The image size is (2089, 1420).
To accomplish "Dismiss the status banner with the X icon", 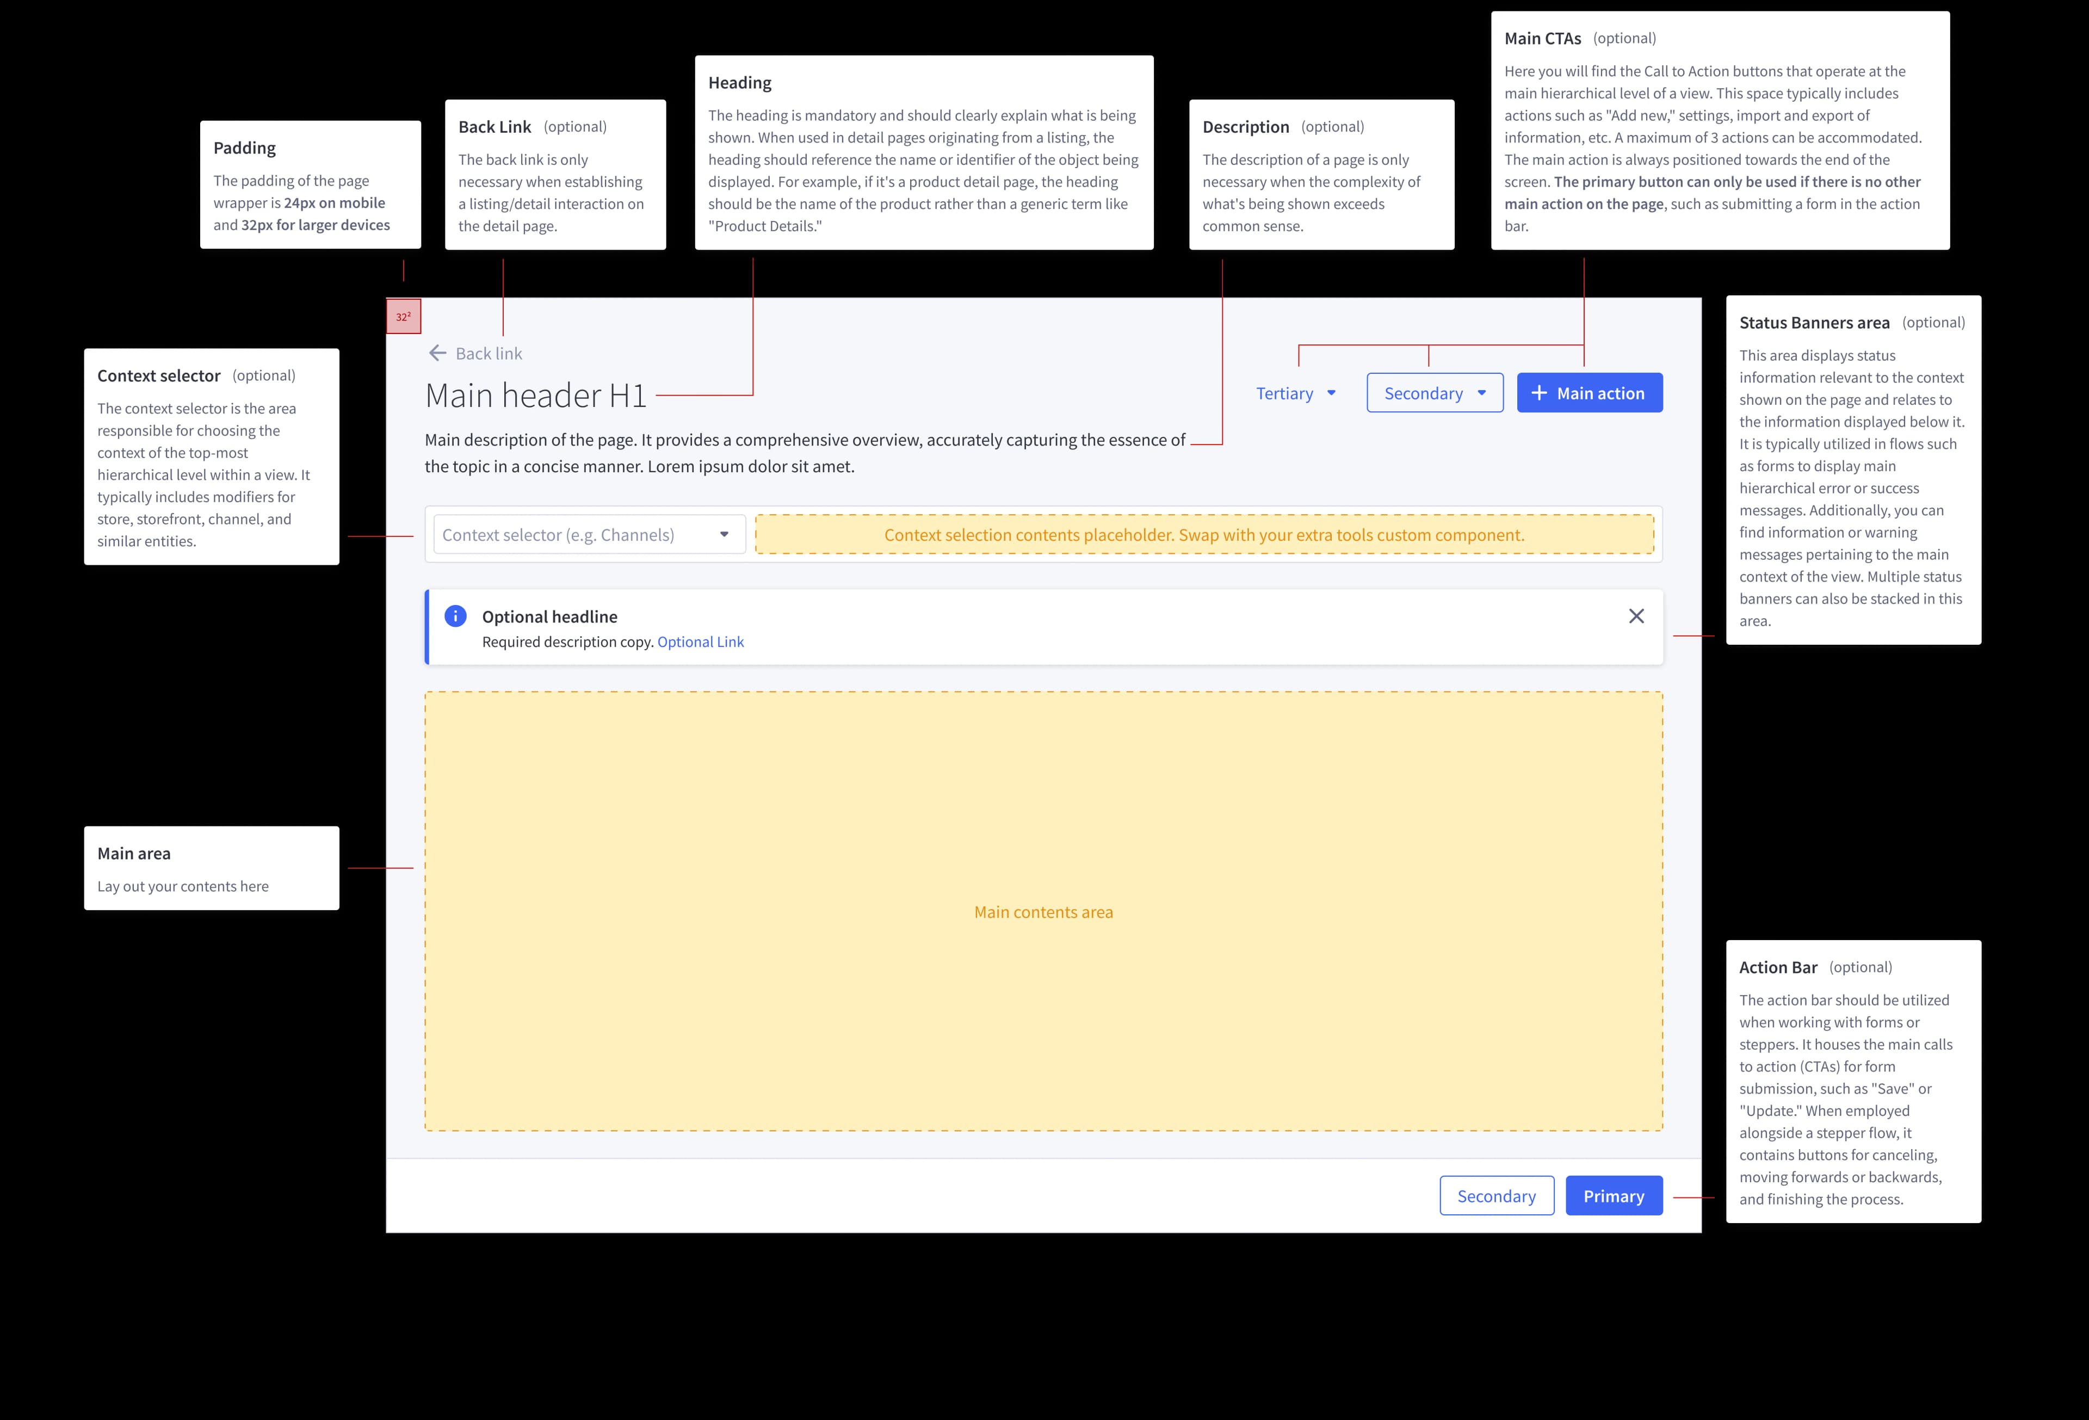I will pos(1636,616).
